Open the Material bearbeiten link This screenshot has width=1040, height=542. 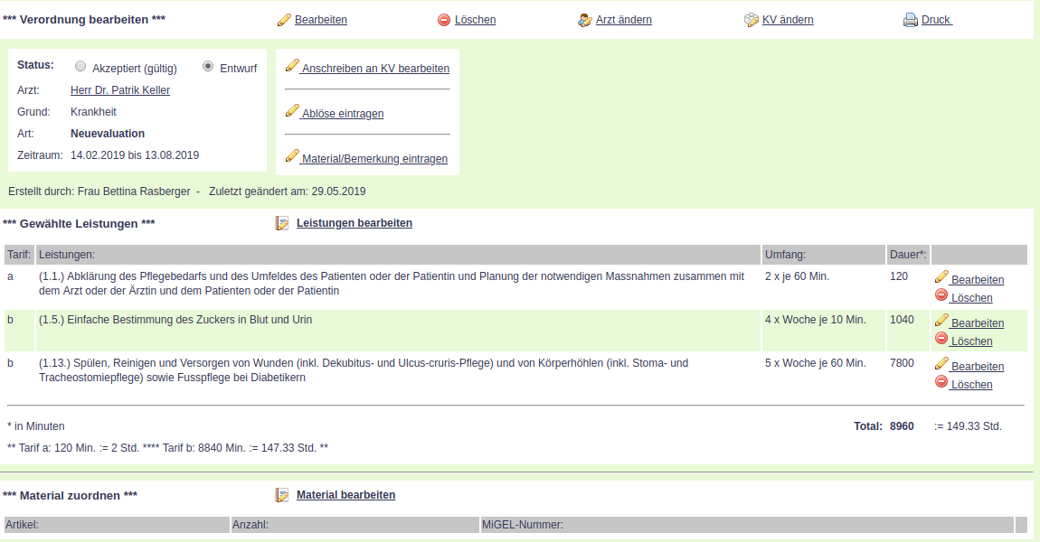tap(345, 495)
